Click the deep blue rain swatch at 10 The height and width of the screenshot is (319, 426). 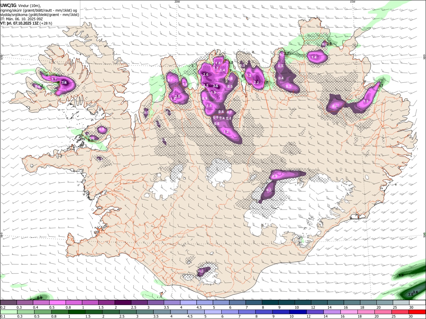click(x=298, y=312)
